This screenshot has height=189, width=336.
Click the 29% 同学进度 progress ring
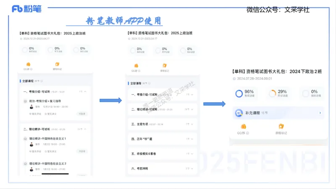(x=272, y=94)
